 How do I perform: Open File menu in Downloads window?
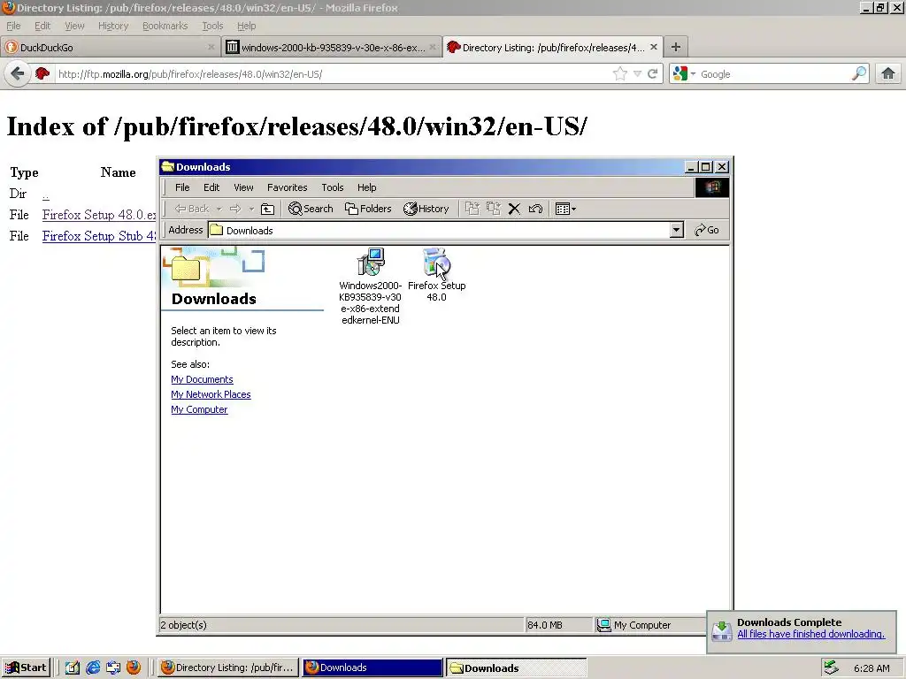(182, 187)
